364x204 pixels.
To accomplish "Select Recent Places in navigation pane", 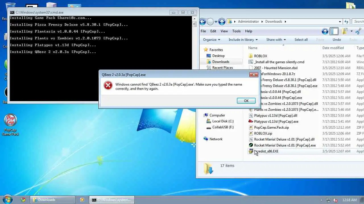I will 223,68.
